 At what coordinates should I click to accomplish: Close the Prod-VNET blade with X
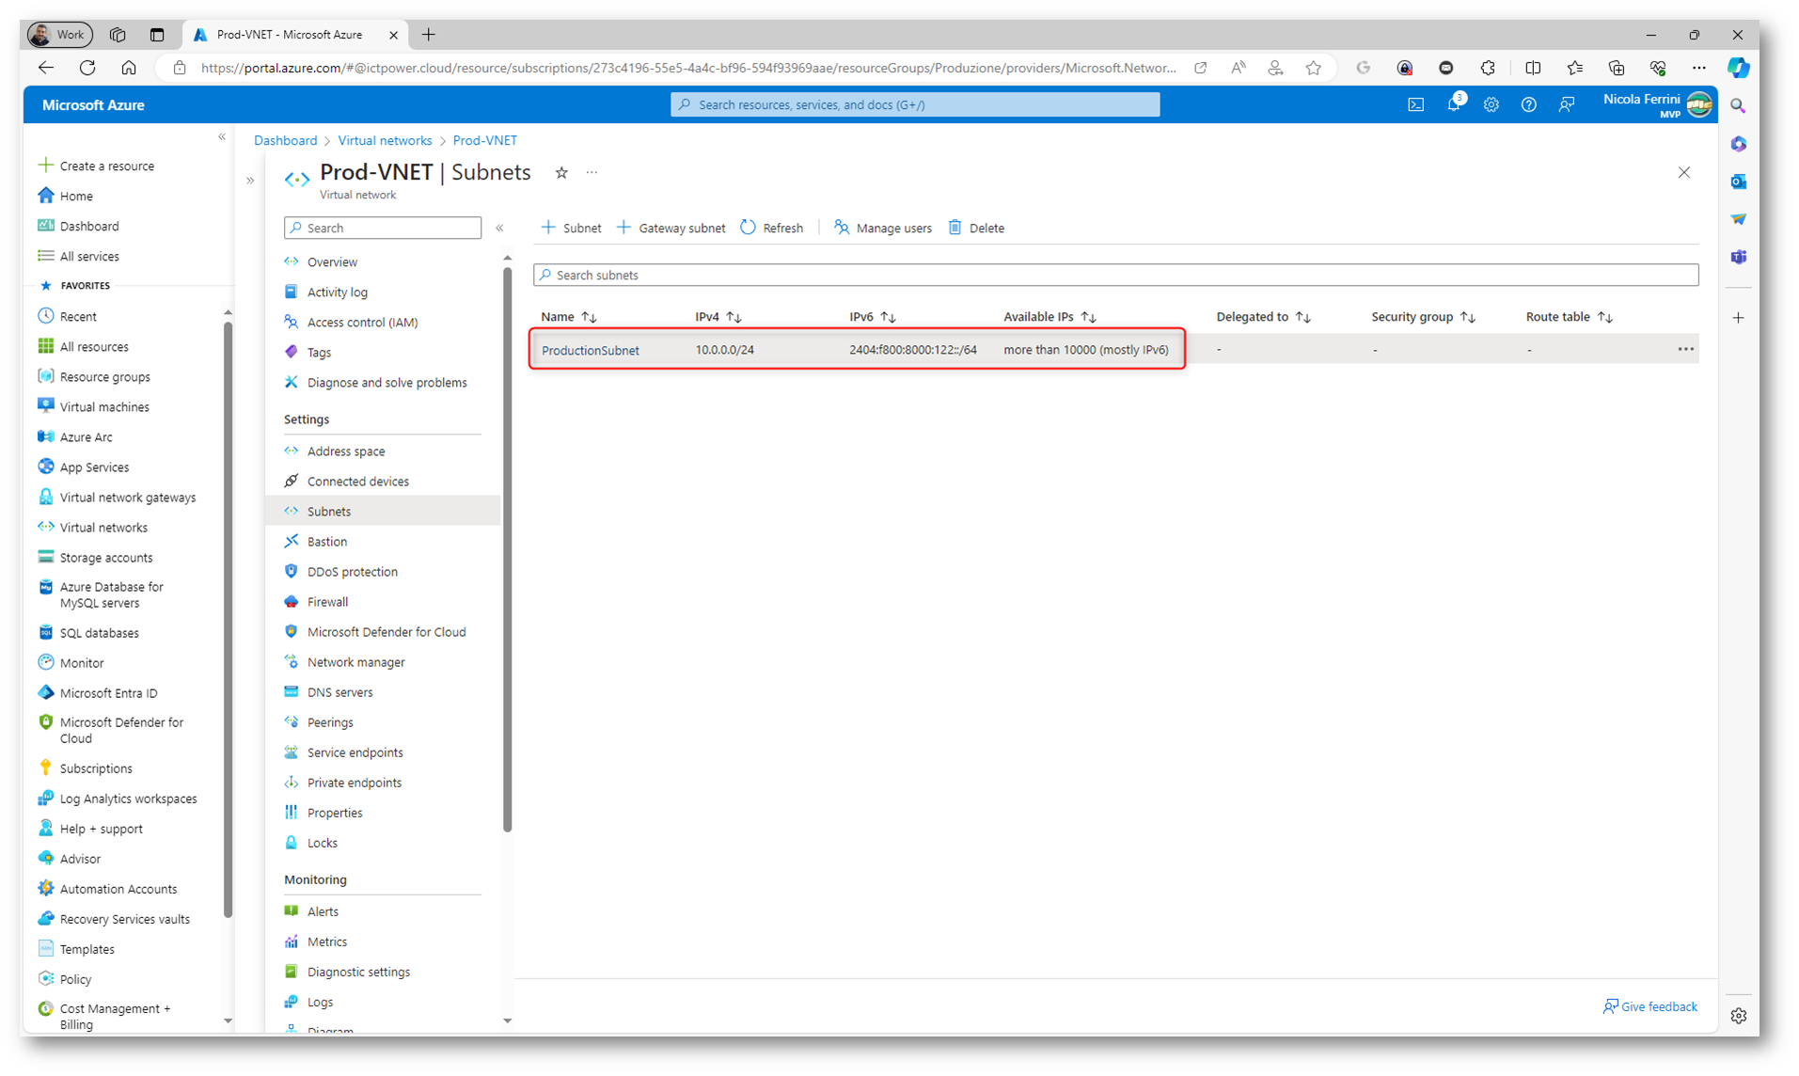tap(1683, 172)
